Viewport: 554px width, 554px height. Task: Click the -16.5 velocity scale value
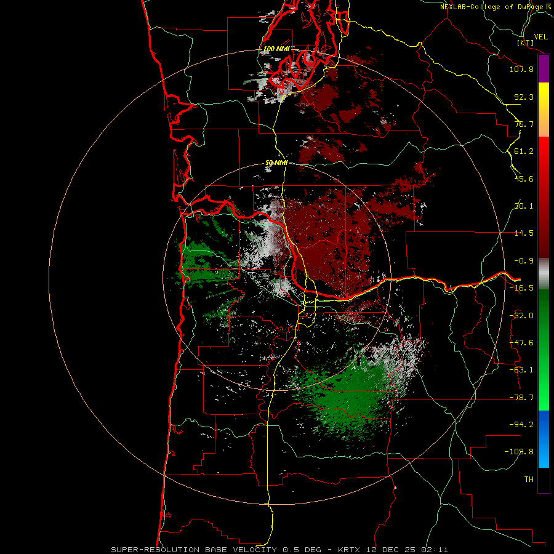click(x=521, y=288)
